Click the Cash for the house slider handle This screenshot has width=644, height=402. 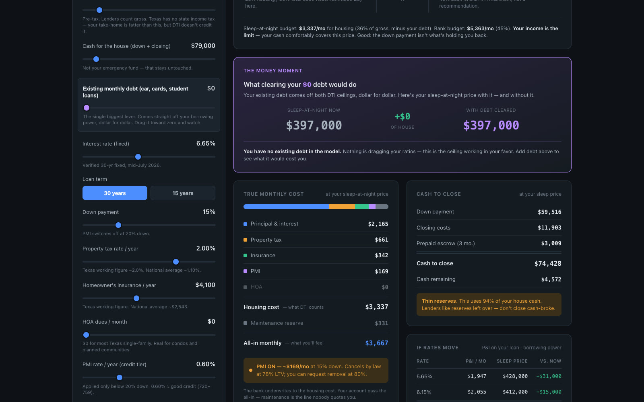click(96, 59)
